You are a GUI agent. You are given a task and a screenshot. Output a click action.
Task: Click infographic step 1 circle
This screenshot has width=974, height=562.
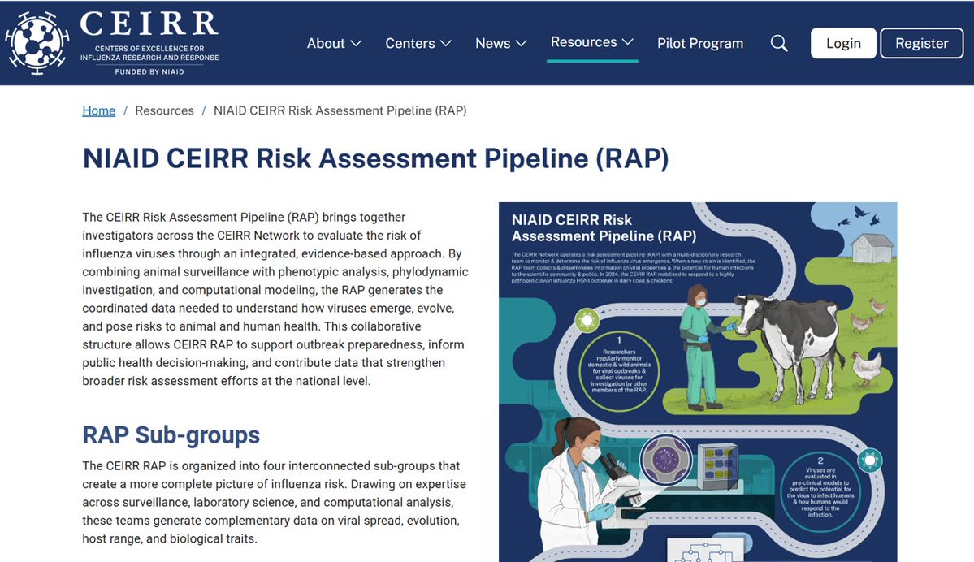[619, 371]
